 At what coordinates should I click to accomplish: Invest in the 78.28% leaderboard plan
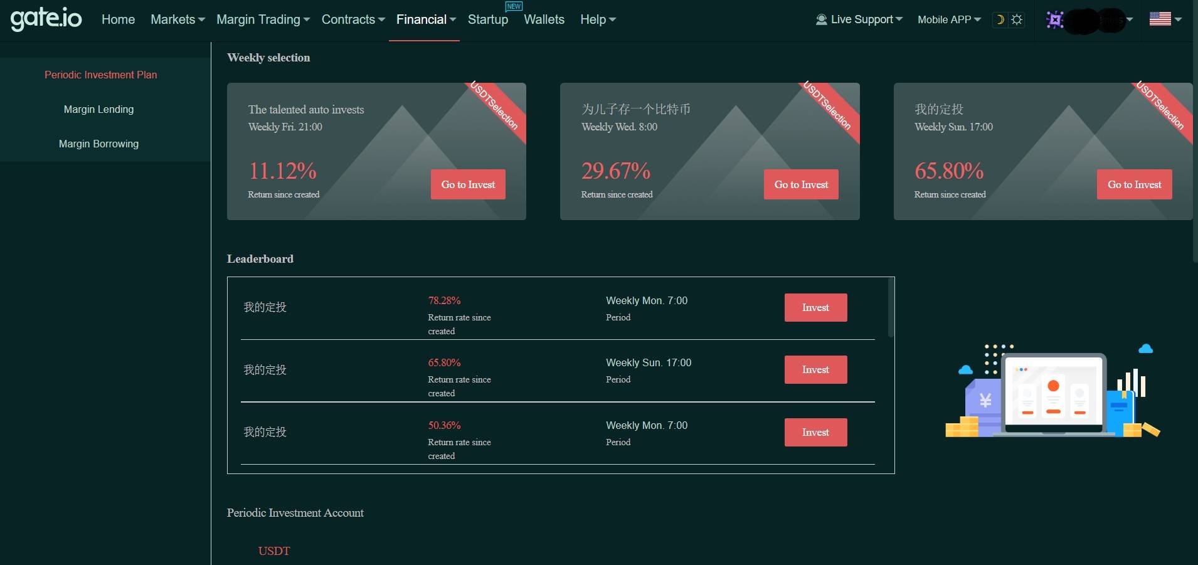tap(815, 307)
